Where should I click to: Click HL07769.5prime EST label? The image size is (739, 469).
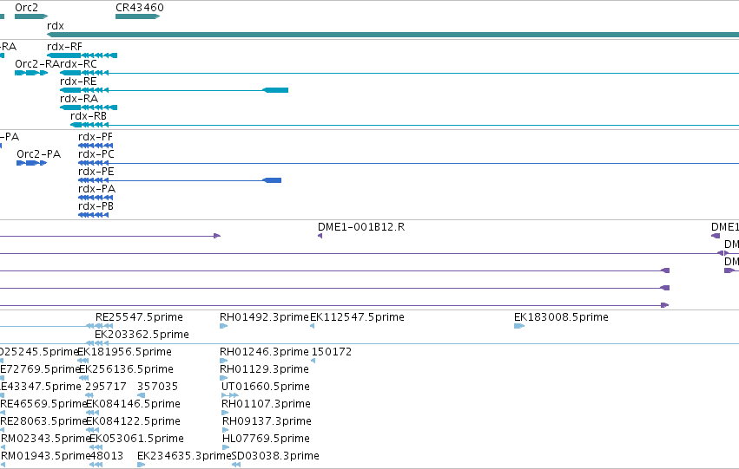266,439
